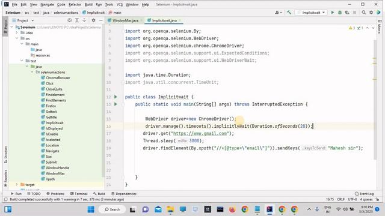
Task: Open the Structure tool window stripe
Action: 5,154
